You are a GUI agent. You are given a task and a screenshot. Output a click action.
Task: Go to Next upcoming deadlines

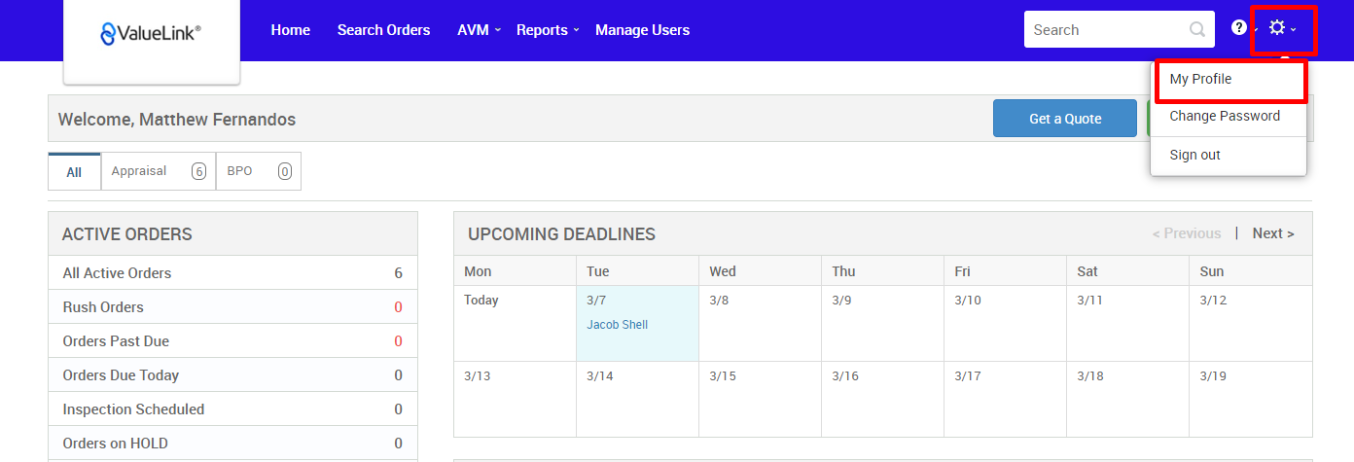(x=1272, y=233)
